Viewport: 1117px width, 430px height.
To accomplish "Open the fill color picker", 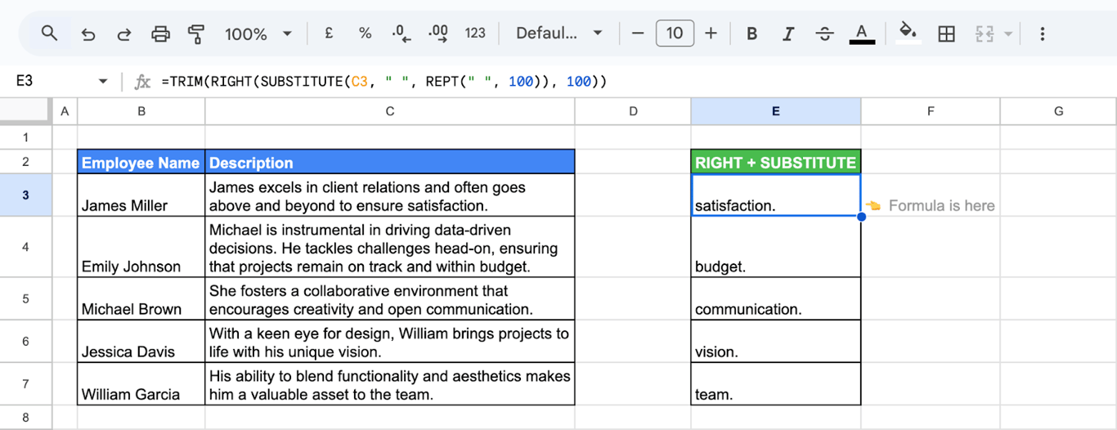I will click(907, 34).
